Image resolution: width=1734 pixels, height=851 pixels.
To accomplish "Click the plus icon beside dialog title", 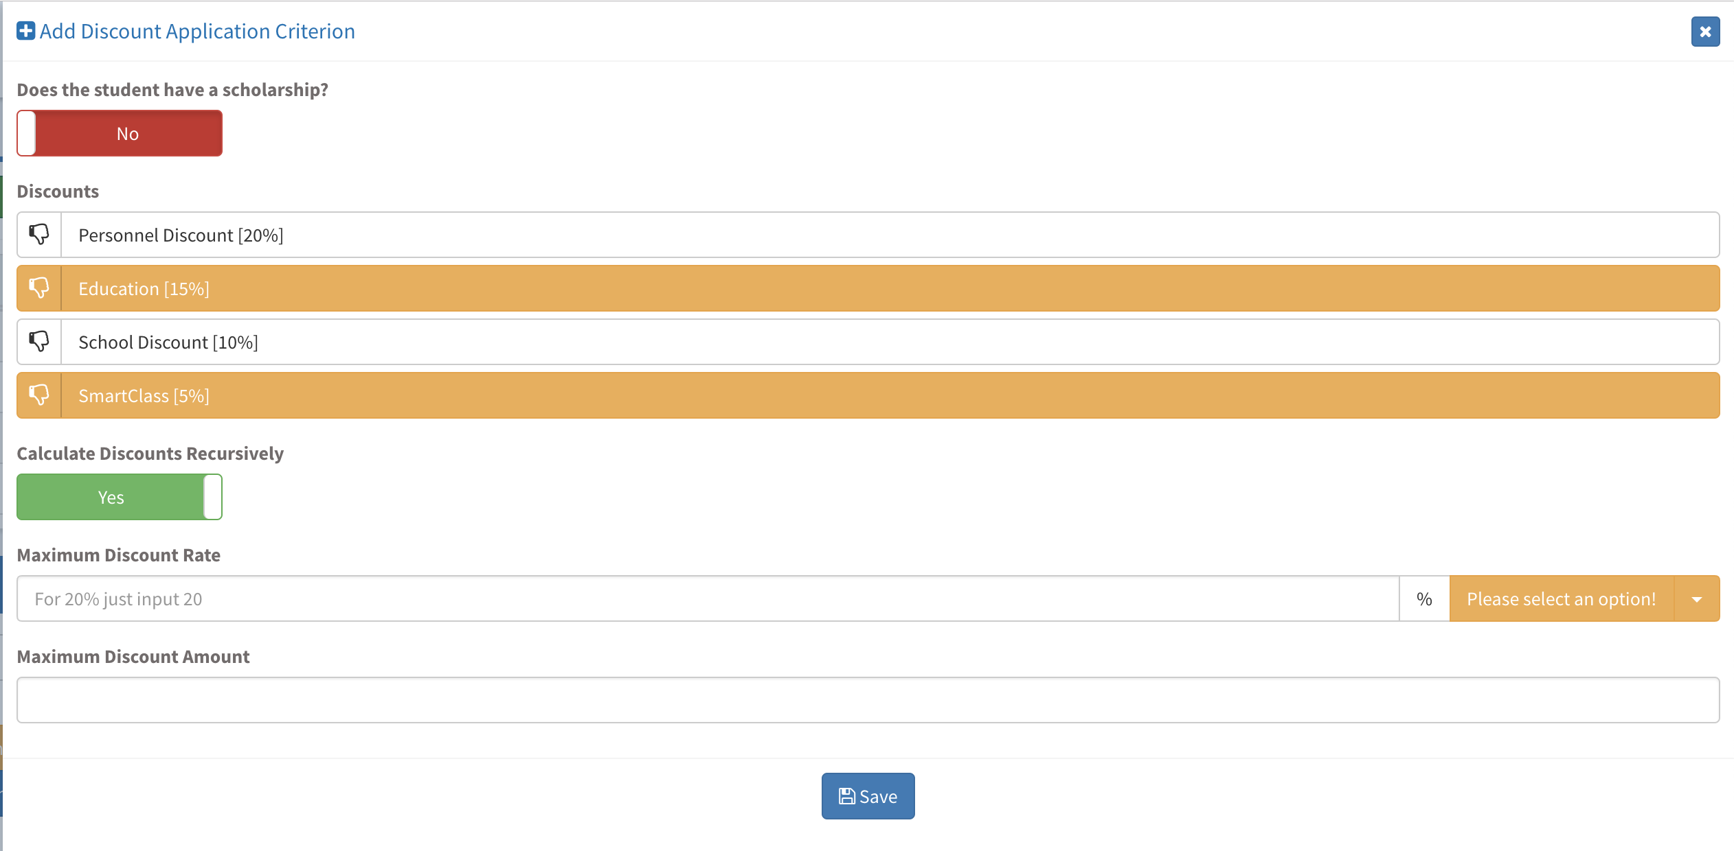I will click(25, 32).
